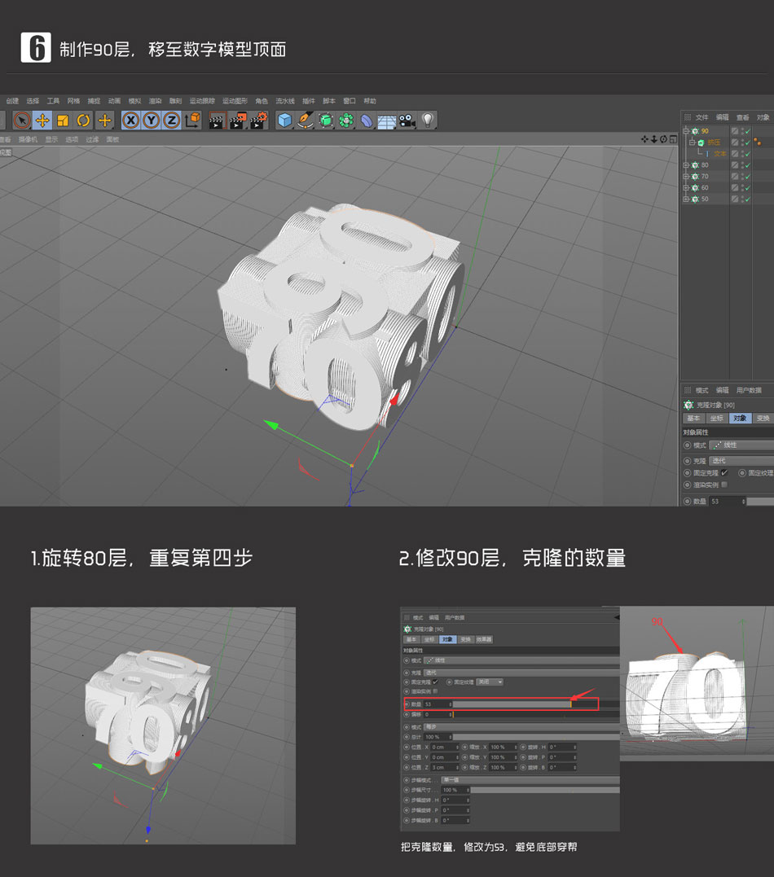The width and height of the screenshot is (774, 877).
Task: Open 文件 menu in object manager
Action: tap(701, 117)
